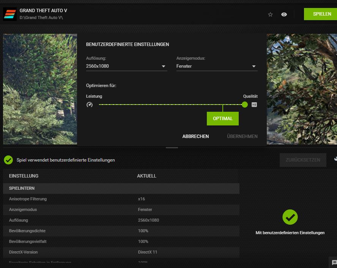Click the D:\Grand Theft Auto V\ path text
337x268 pixels.
tap(41, 17)
